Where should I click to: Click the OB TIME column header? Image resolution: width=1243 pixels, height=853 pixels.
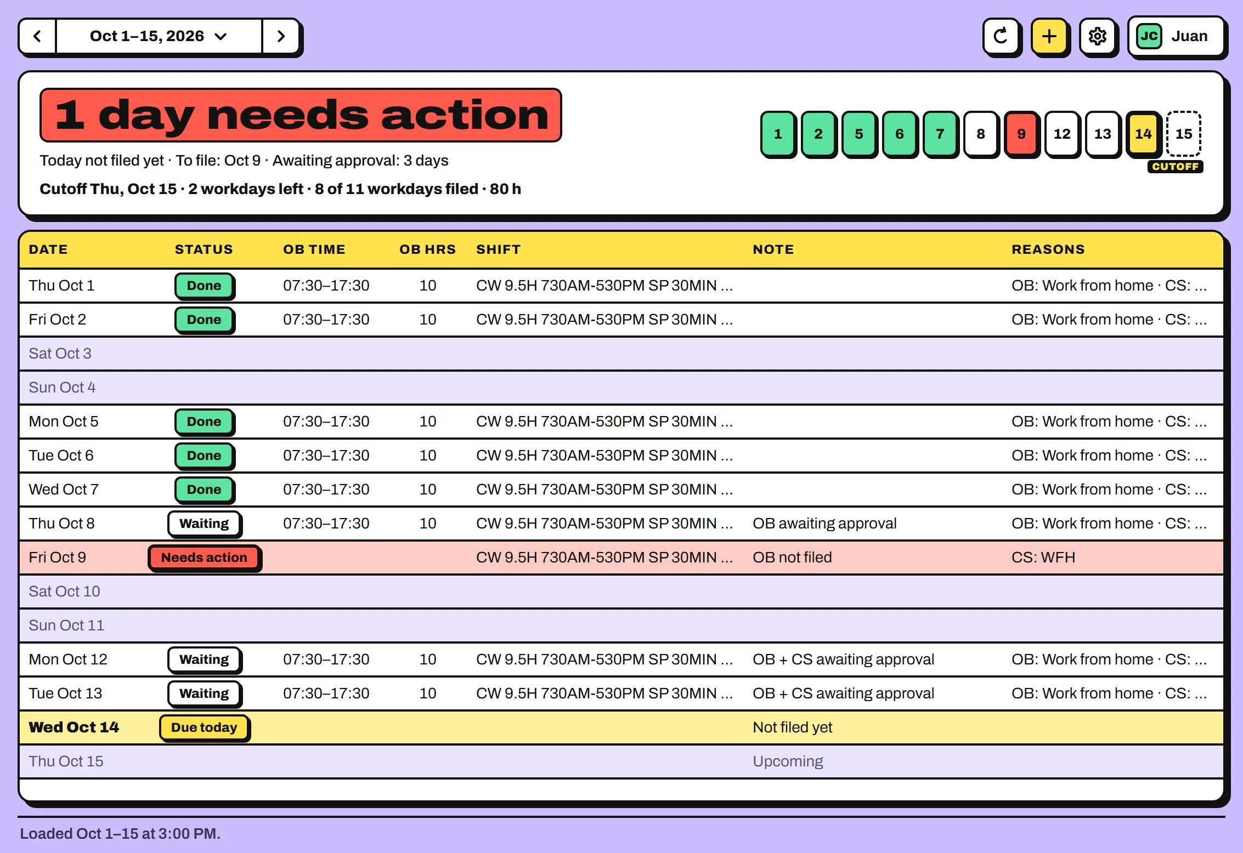[x=314, y=249]
